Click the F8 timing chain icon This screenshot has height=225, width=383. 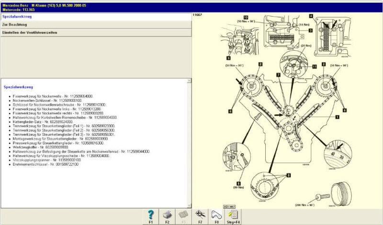click(216, 214)
